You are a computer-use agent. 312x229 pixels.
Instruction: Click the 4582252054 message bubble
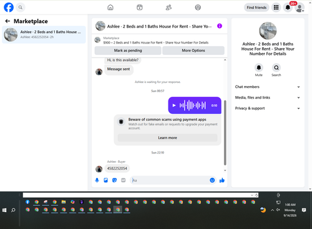tap(117, 168)
